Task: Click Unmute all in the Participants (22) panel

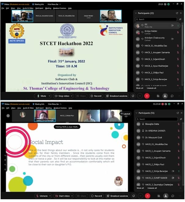Action: tap(151, 88)
